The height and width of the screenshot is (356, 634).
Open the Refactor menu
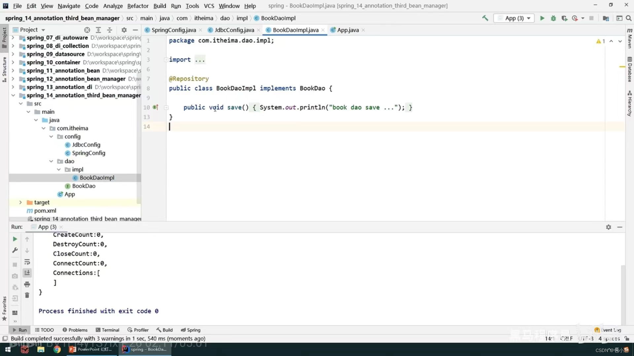click(x=138, y=6)
